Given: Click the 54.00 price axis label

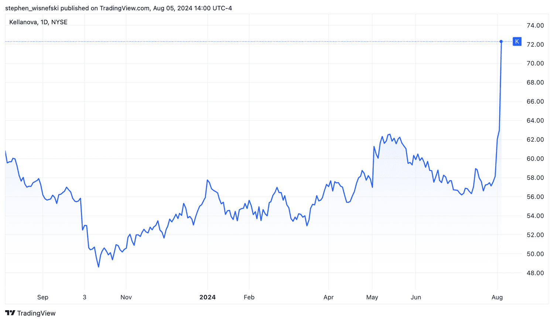Looking at the screenshot, I should click(535, 216).
